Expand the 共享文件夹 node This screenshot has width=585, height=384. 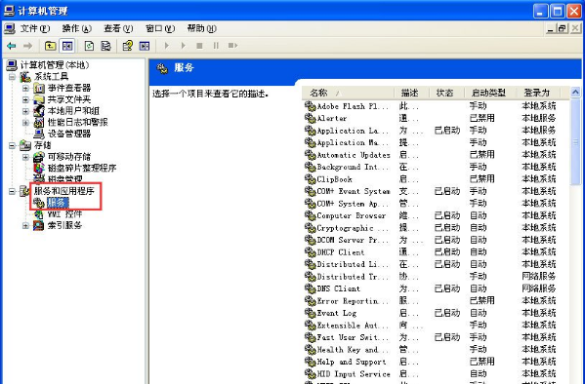pos(25,99)
